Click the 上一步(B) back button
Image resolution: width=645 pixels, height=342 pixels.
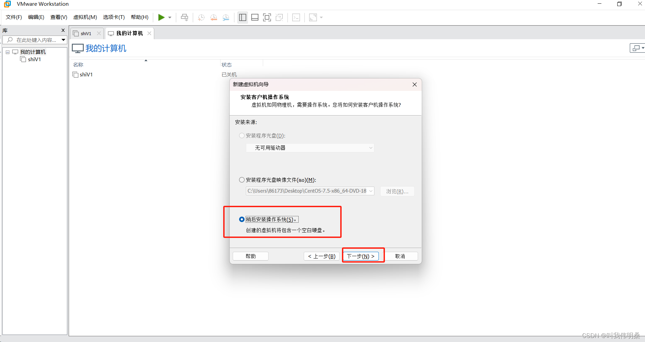(322, 256)
